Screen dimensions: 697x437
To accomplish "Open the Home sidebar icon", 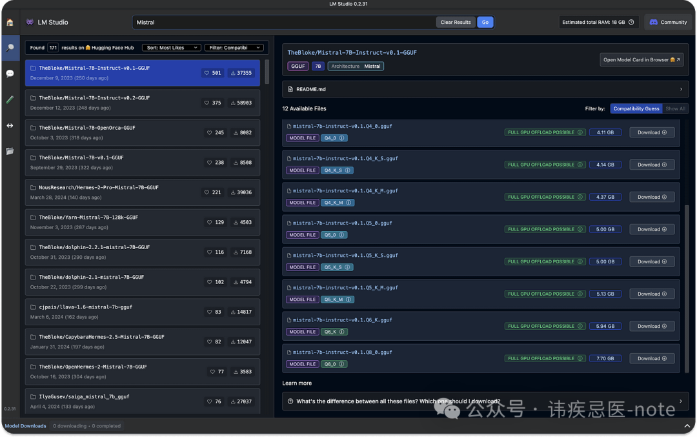I will (10, 22).
